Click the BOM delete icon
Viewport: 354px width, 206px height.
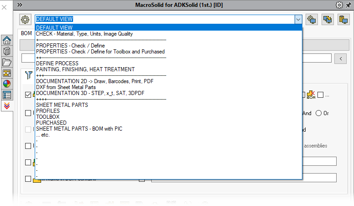click(311, 95)
